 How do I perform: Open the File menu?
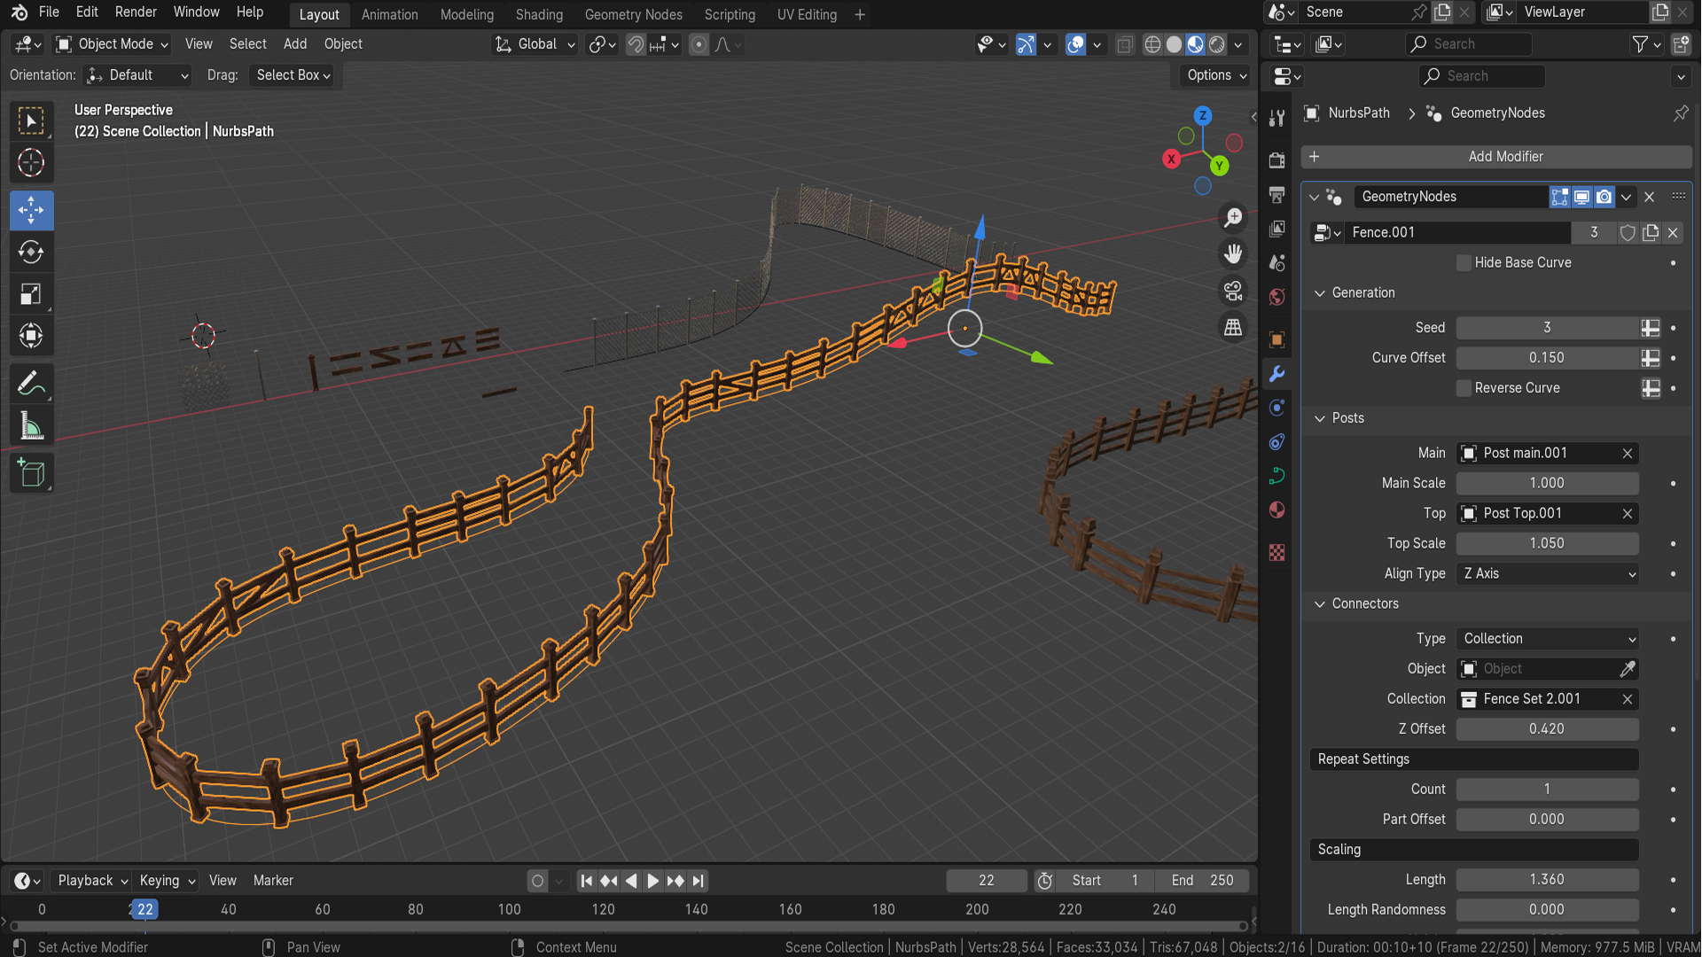[49, 12]
